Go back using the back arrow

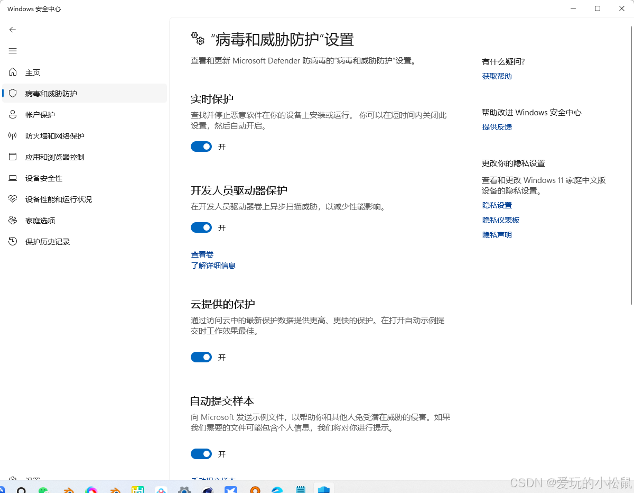13,30
